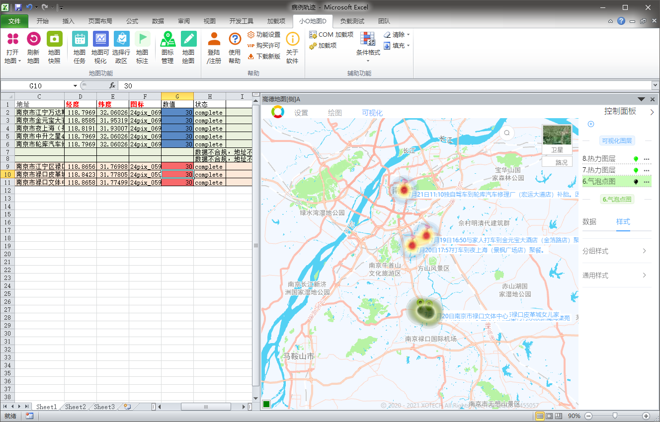Open 地图可视化 visualization tool
Viewport: 660px width, 422px height.
pyautogui.click(x=100, y=39)
